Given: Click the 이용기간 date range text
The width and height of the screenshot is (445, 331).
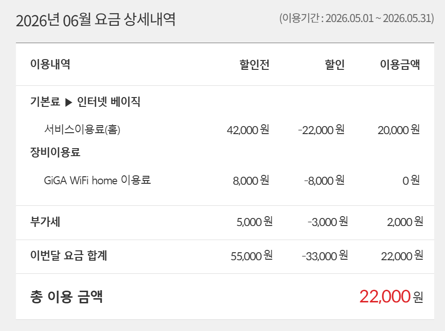Looking at the screenshot, I should pyautogui.click(x=357, y=18).
